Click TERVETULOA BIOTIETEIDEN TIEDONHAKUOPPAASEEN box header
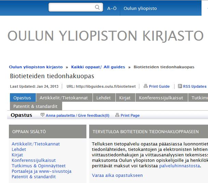The image size is (208, 183). tap(149, 131)
